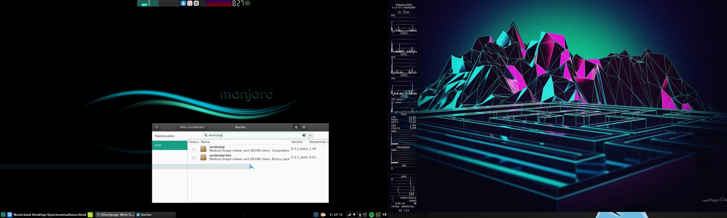This screenshot has height=218, width=727.
Task: Sort results by Beliebtheit column
Action: pos(317,142)
